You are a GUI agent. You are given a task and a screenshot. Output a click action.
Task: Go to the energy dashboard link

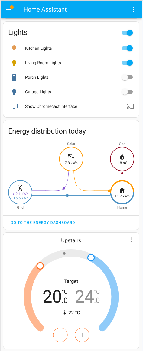coord(43,223)
